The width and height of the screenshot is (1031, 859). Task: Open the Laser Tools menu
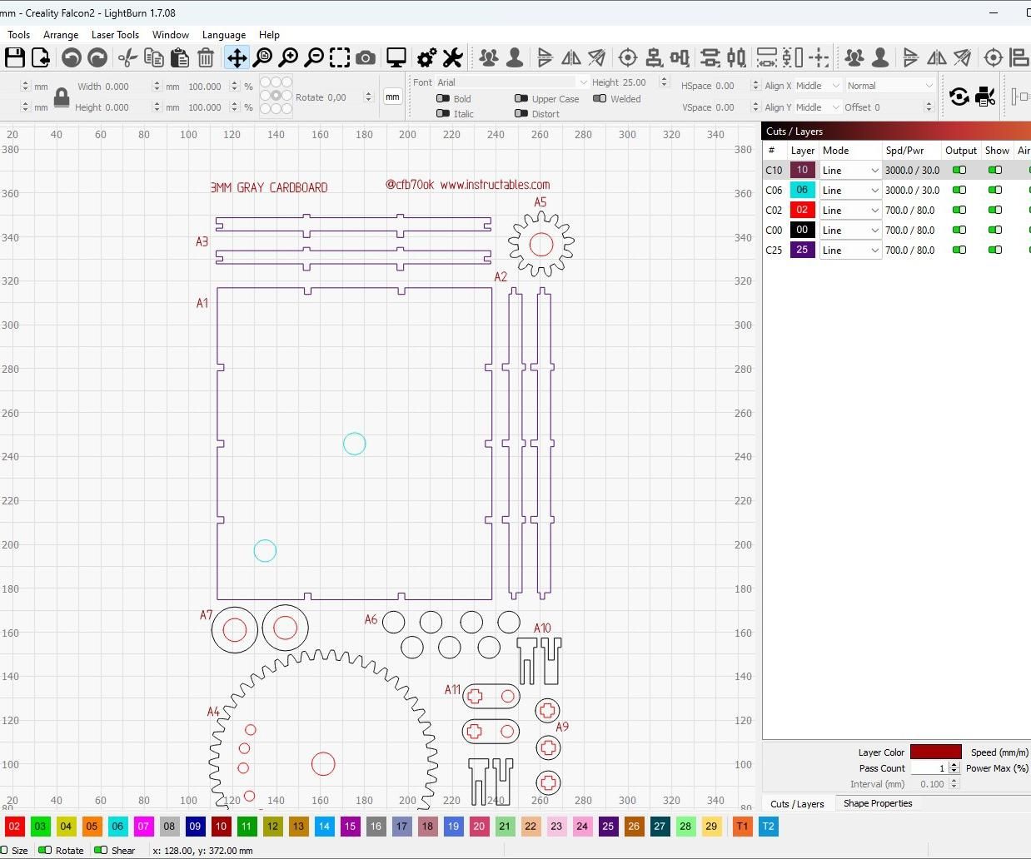(x=115, y=35)
